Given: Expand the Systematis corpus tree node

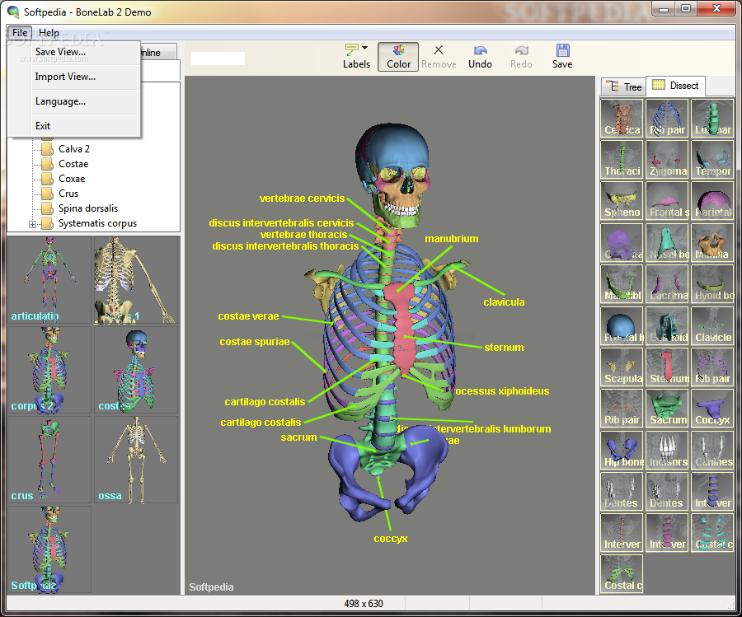Looking at the screenshot, I should point(32,224).
